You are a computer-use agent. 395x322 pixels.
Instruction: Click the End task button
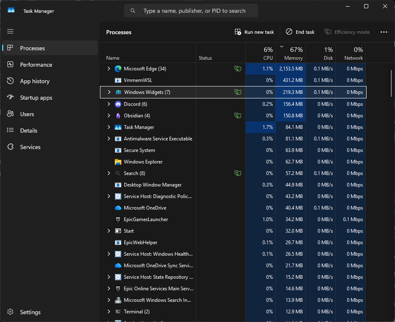point(300,32)
